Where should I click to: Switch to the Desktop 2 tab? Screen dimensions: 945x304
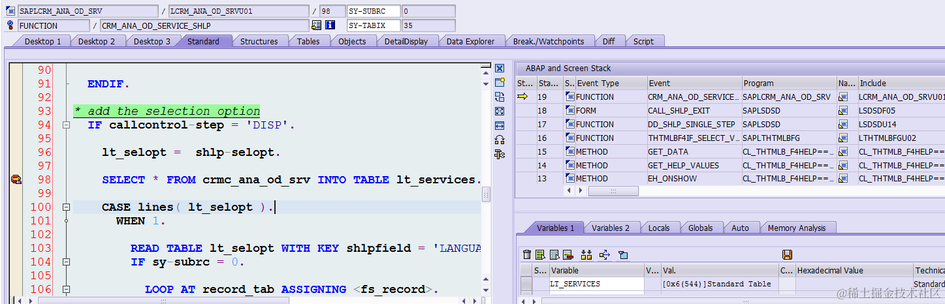(97, 41)
